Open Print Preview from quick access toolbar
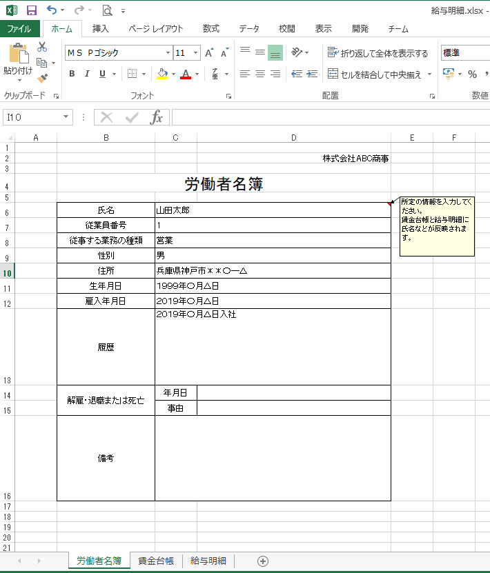The width and height of the screenshot is (490, 573). 107,10
